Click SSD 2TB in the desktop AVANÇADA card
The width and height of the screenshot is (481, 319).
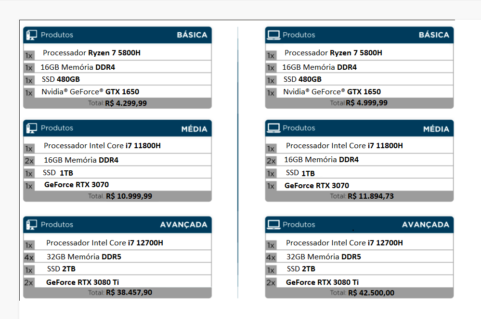(61, 269)
